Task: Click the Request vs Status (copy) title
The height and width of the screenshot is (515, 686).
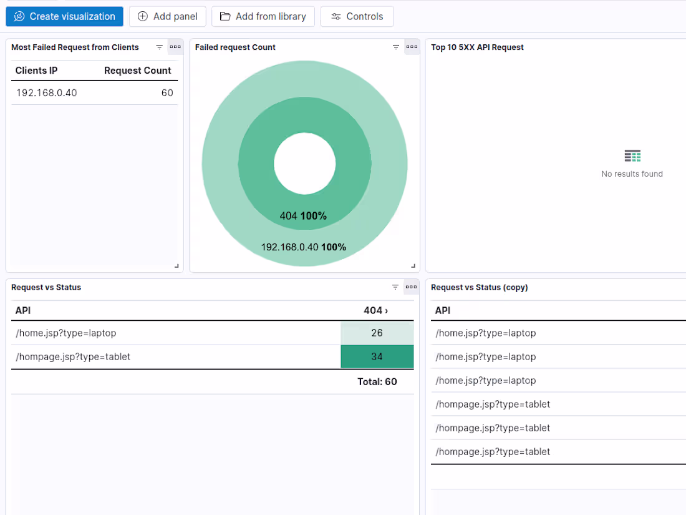Action: pyautogui.click(x=480, y=287)
